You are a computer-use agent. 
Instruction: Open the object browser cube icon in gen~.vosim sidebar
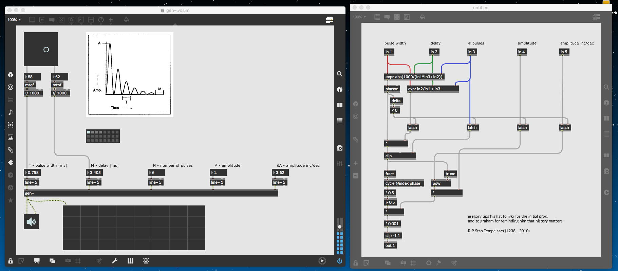(x=11, y=75)
